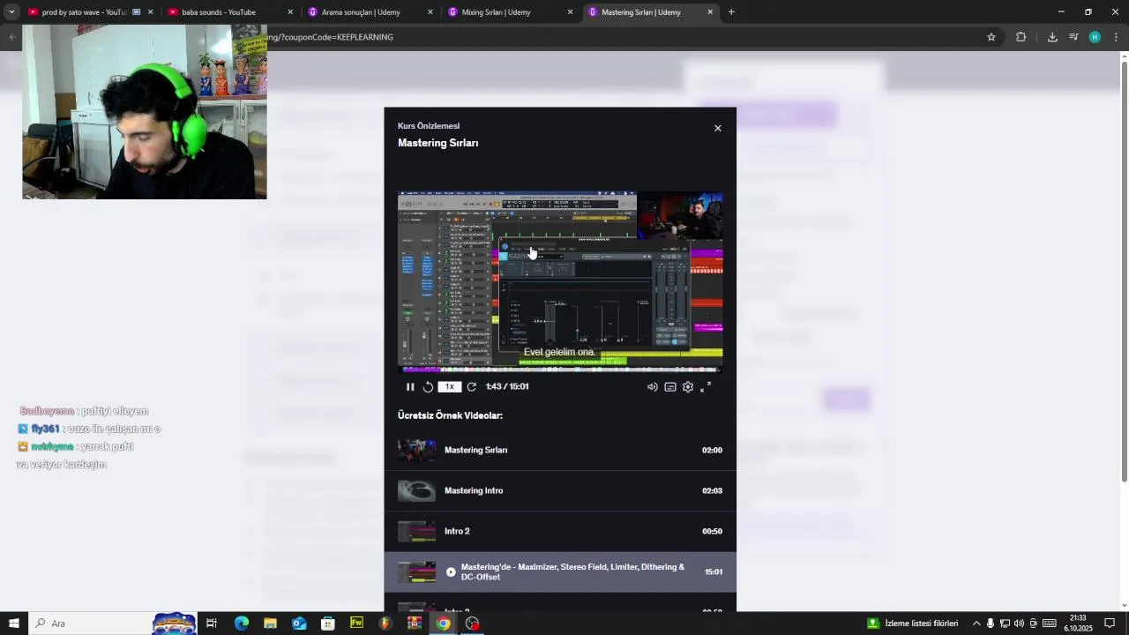Image resolution: width=1129 pixels, height=635 pixels.
Task: Open the Intro 2 sample video
Action: [560, 531]
